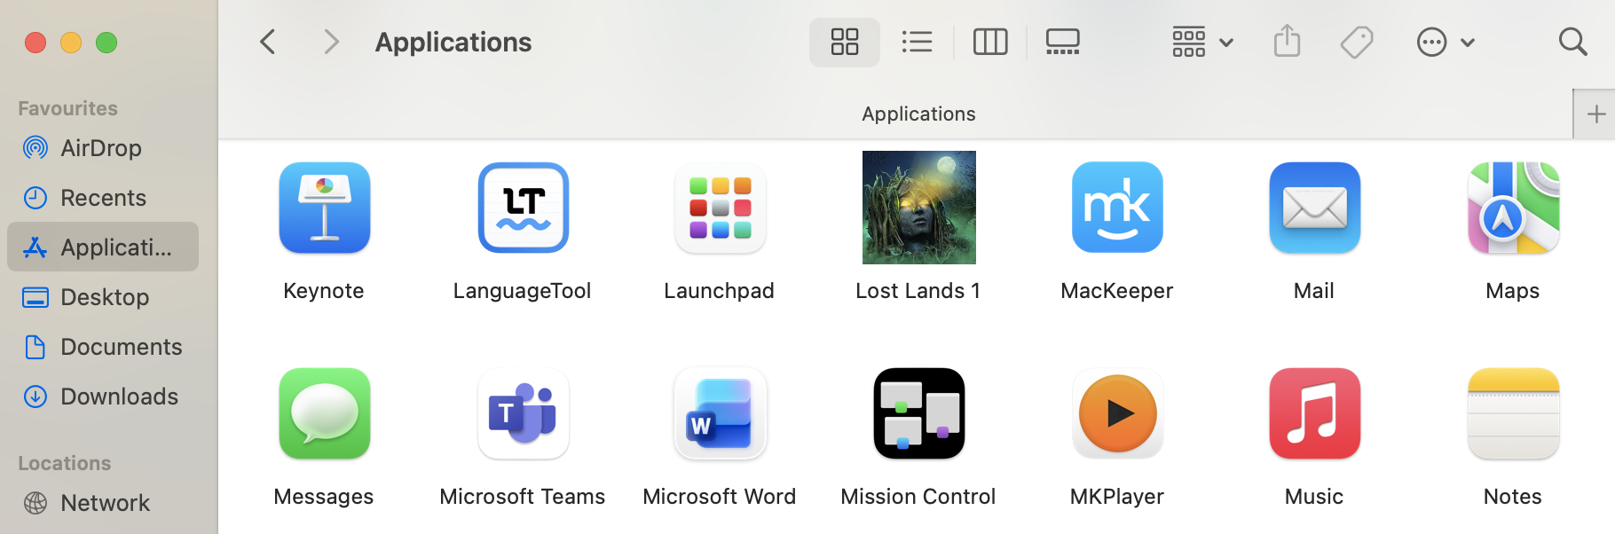Click the Mail name label
The height and width of the screenshot is (534, 1615).
[x=1314, y=291]
